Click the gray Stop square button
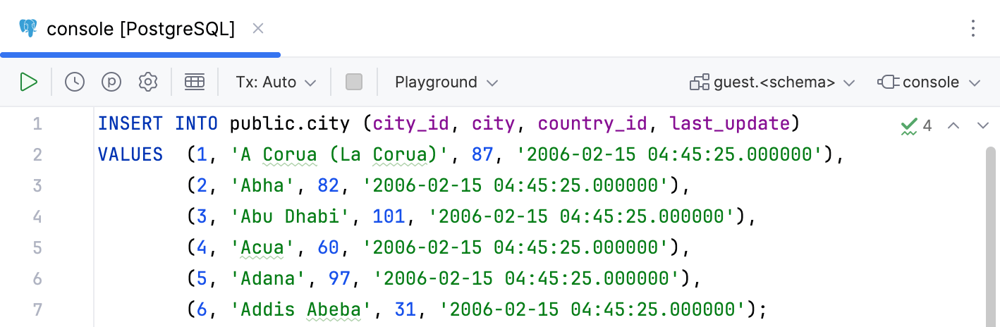Screen dimensions: 1000x327 coord(354,82)
